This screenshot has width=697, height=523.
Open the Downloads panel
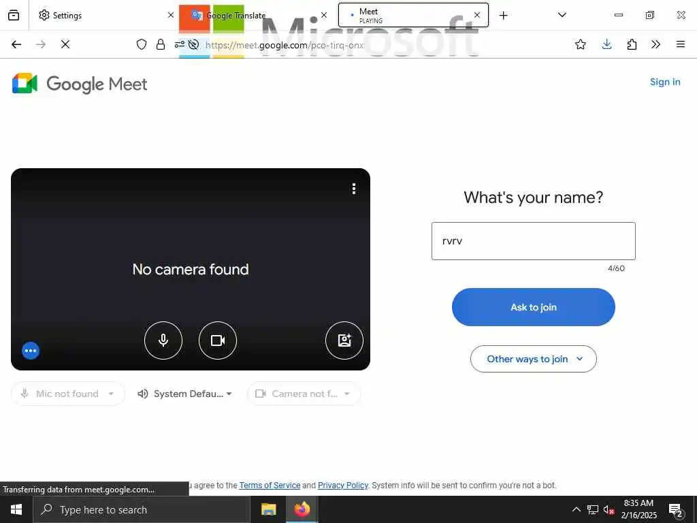coord(606,44)
